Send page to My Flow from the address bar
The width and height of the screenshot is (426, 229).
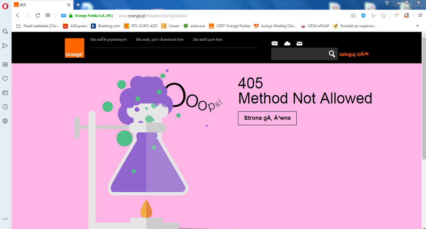[x=374, y=16]
